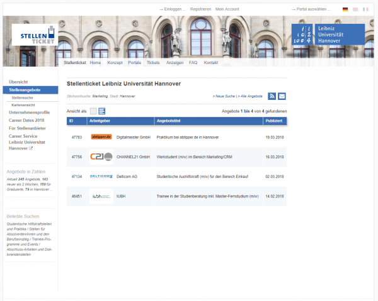The width and height of the screenshot is (378, 301).
Task: Open Unternehmensprofile in sidebar
Action: [x=29, y=112]
